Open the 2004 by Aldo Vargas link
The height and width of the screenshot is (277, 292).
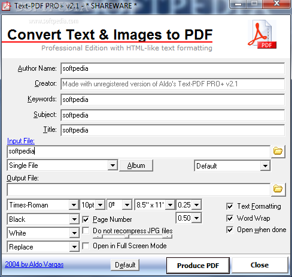click(34, 264)
